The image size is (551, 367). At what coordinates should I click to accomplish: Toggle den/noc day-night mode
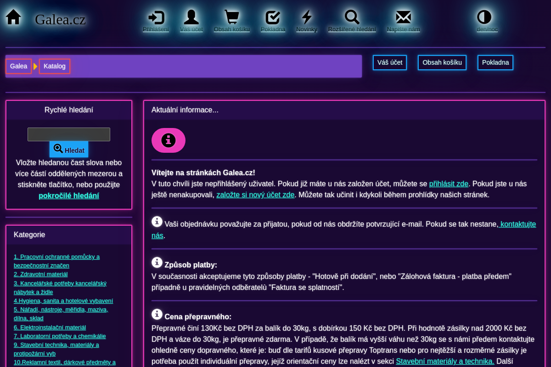[484, 17]
